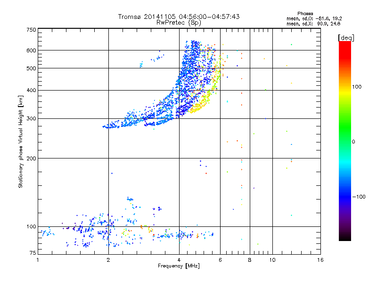The image size is (377, 283).
Task: Click the x-axis label "10"
Action: 272,260
